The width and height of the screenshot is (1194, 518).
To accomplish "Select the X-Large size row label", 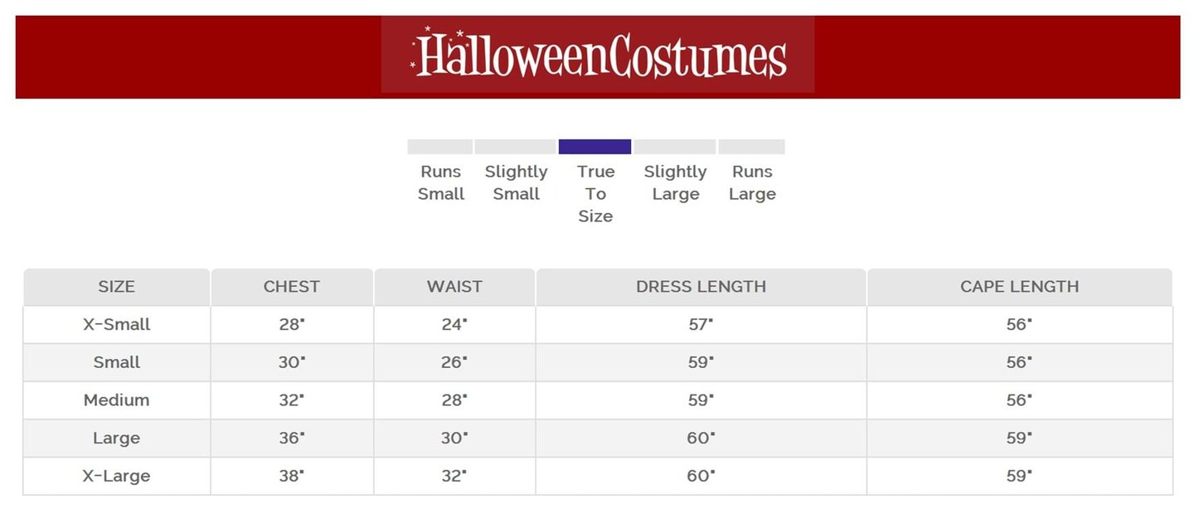I will coord(117,477).
